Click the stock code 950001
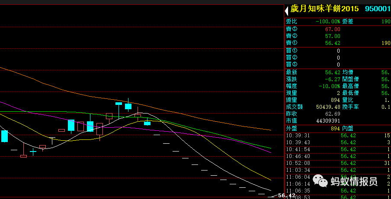The height and width of the screenshot is (199, 391). (378, 9)
